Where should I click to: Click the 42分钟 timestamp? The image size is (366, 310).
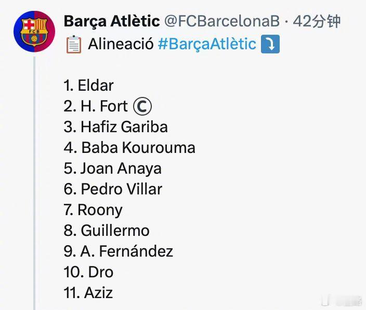[x=317, y=21]
